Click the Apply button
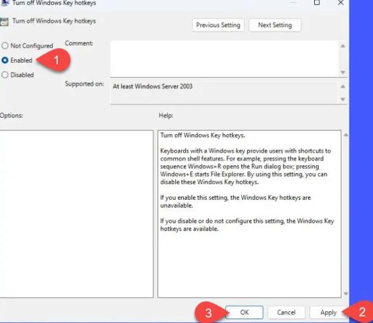The height and width of the screenshot is (323, 373). (x=328, y=312)
